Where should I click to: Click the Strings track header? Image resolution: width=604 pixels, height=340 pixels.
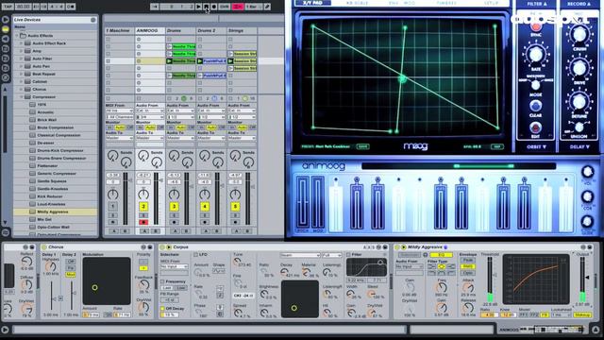coord(242,30)
